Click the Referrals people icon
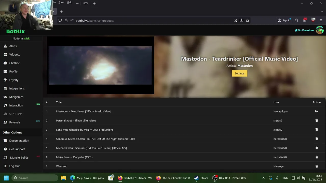Screen dimensions: 326x183 pos(5,122)
